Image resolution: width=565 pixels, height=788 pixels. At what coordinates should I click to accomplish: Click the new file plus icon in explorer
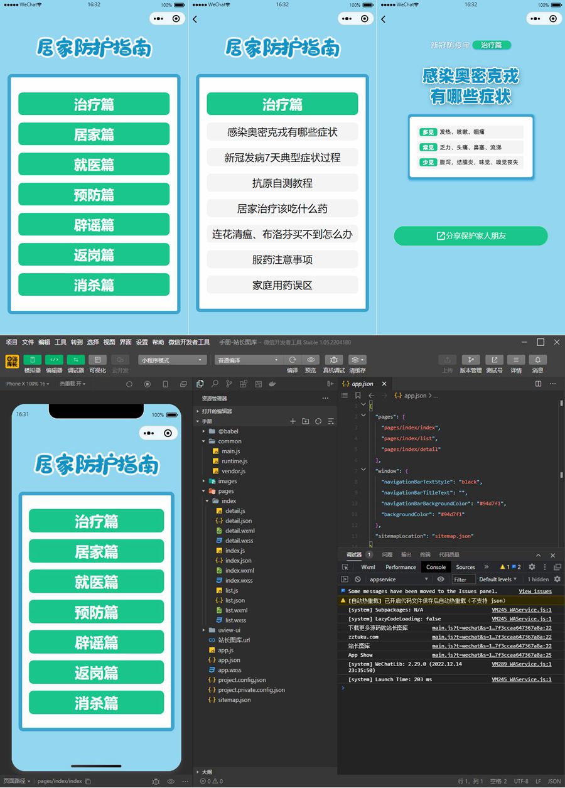(x=293, y=421)
